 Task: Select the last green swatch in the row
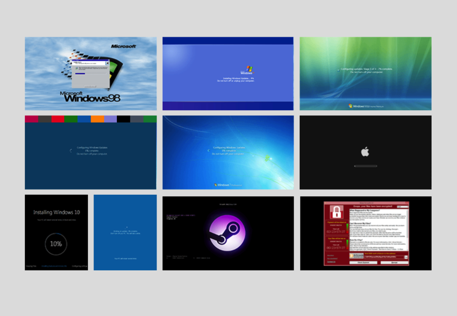click(x=150, y=119)
